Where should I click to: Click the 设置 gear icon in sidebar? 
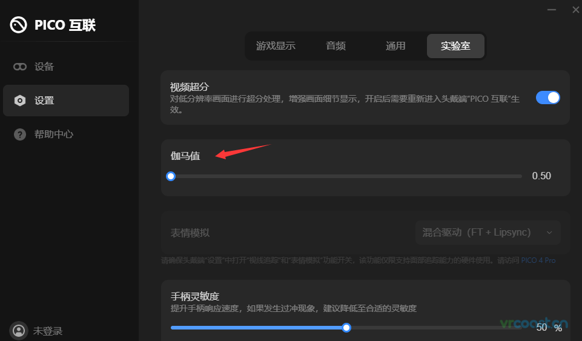pyautogui.click(x=19, y=101)
